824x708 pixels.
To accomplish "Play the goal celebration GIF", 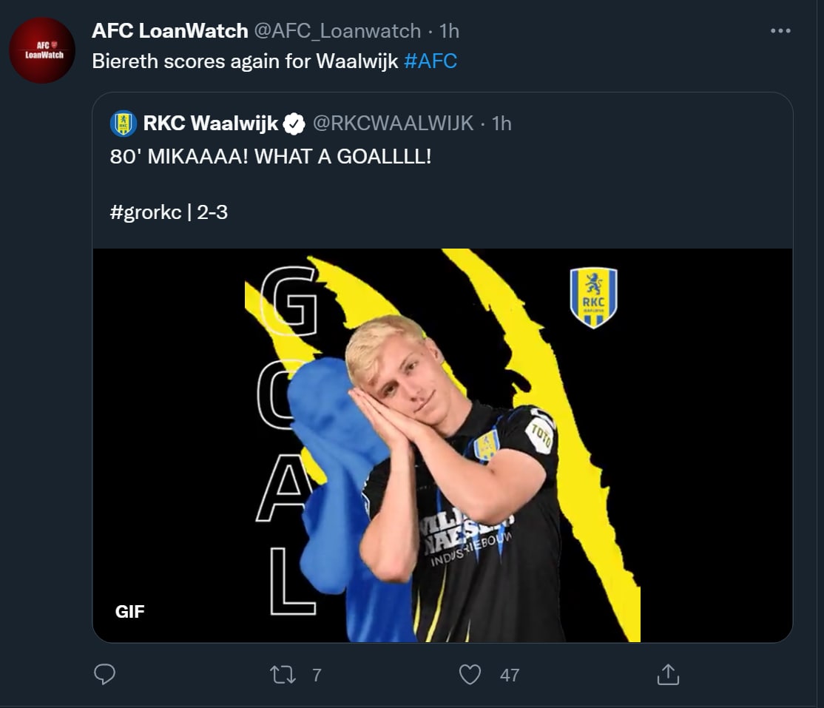I will point(442,444).
